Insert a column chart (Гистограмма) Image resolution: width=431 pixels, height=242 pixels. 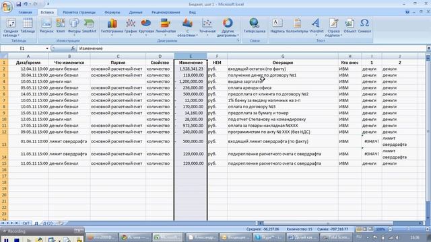(112, 27)
